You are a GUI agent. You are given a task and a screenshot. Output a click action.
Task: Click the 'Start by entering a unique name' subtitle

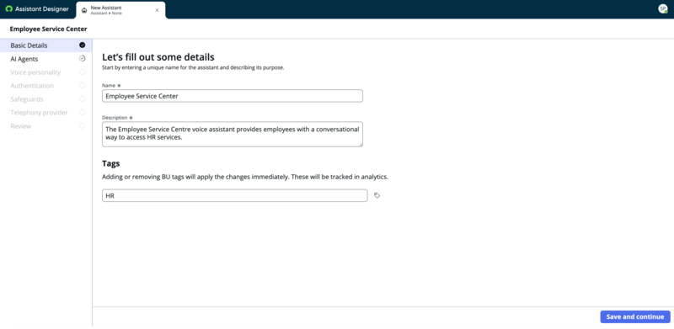pos(193,68)
